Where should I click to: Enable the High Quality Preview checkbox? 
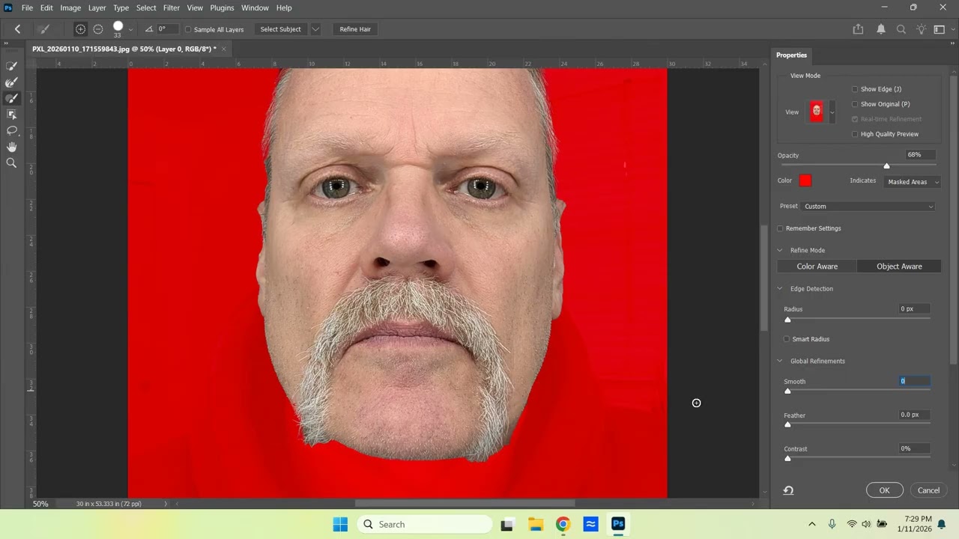(855, 134)
